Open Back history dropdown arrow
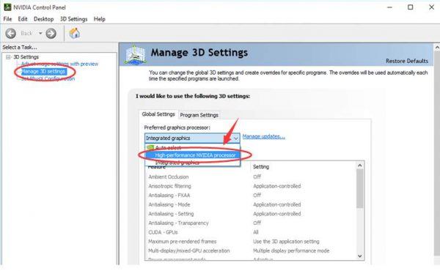This screenshot has width=440, height=271. point(40,34)
